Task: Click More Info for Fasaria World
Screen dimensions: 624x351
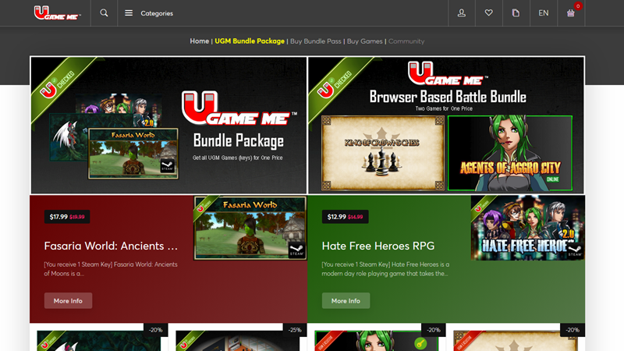Action: click(x=68, y=300)
